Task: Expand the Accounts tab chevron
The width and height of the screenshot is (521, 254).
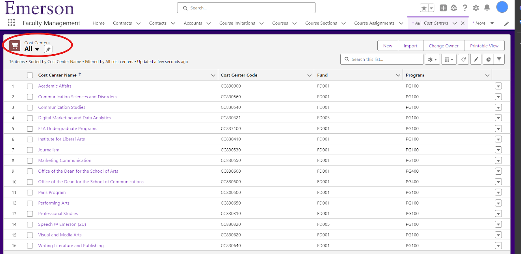Action: coord(208,23)
